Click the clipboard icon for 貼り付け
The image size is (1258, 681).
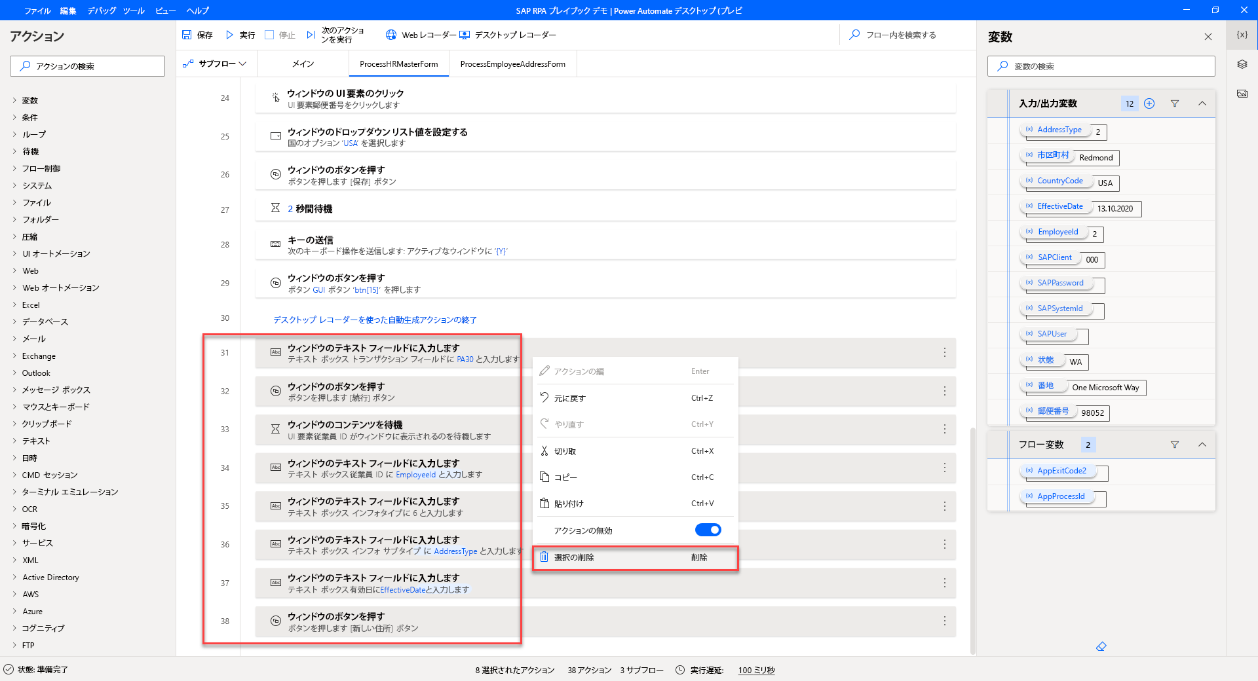544,504
